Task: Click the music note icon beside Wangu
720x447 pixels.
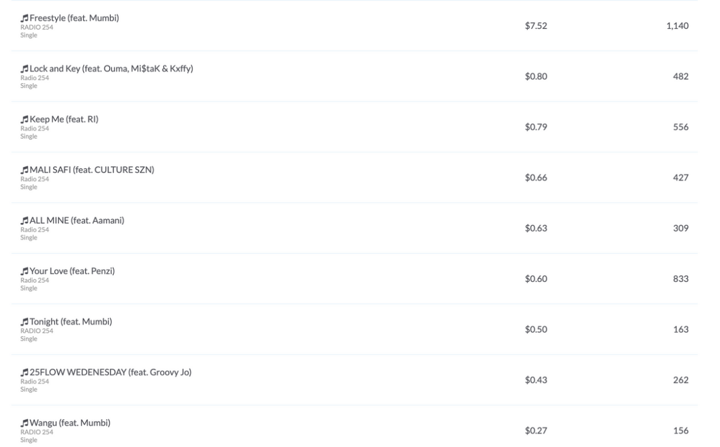Action: [25, 422]
